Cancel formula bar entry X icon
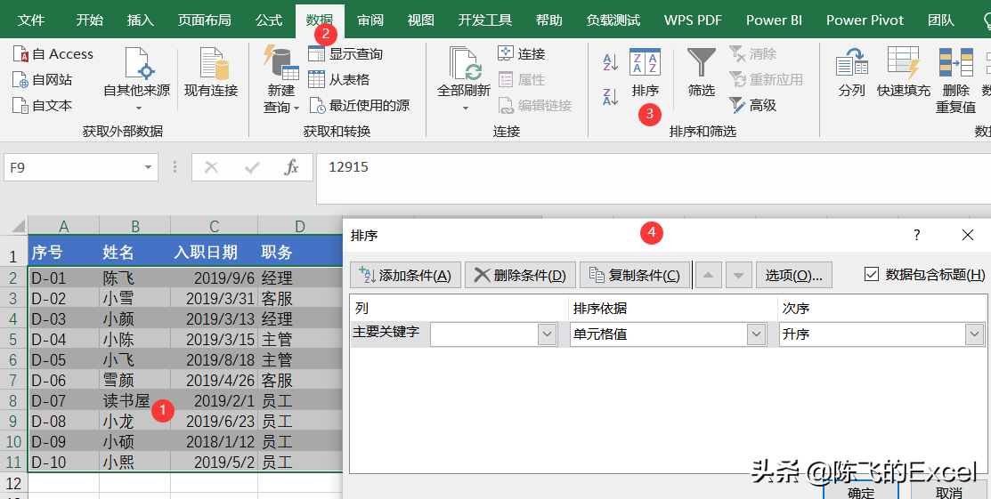Image resolution: width=991 pixels, height=499 pixels. [212, 167]
